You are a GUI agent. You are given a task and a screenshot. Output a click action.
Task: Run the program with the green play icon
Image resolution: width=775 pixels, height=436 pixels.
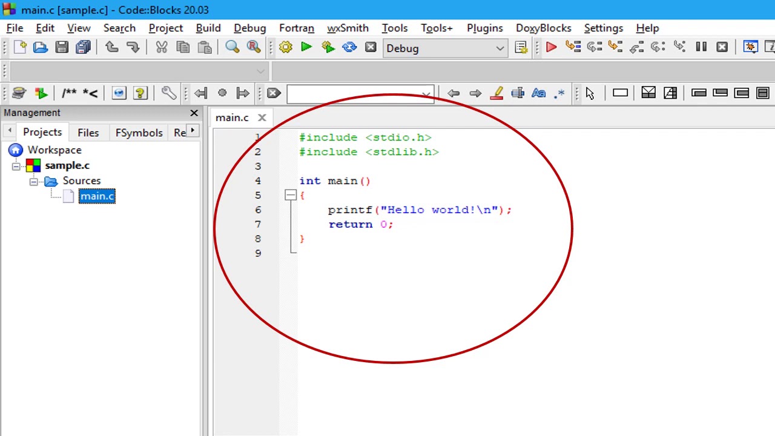pos(306,48)
